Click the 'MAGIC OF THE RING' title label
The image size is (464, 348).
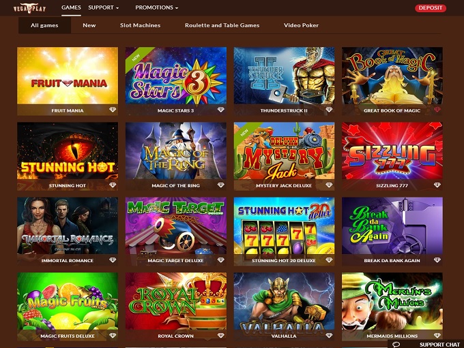tap(175, 185)
